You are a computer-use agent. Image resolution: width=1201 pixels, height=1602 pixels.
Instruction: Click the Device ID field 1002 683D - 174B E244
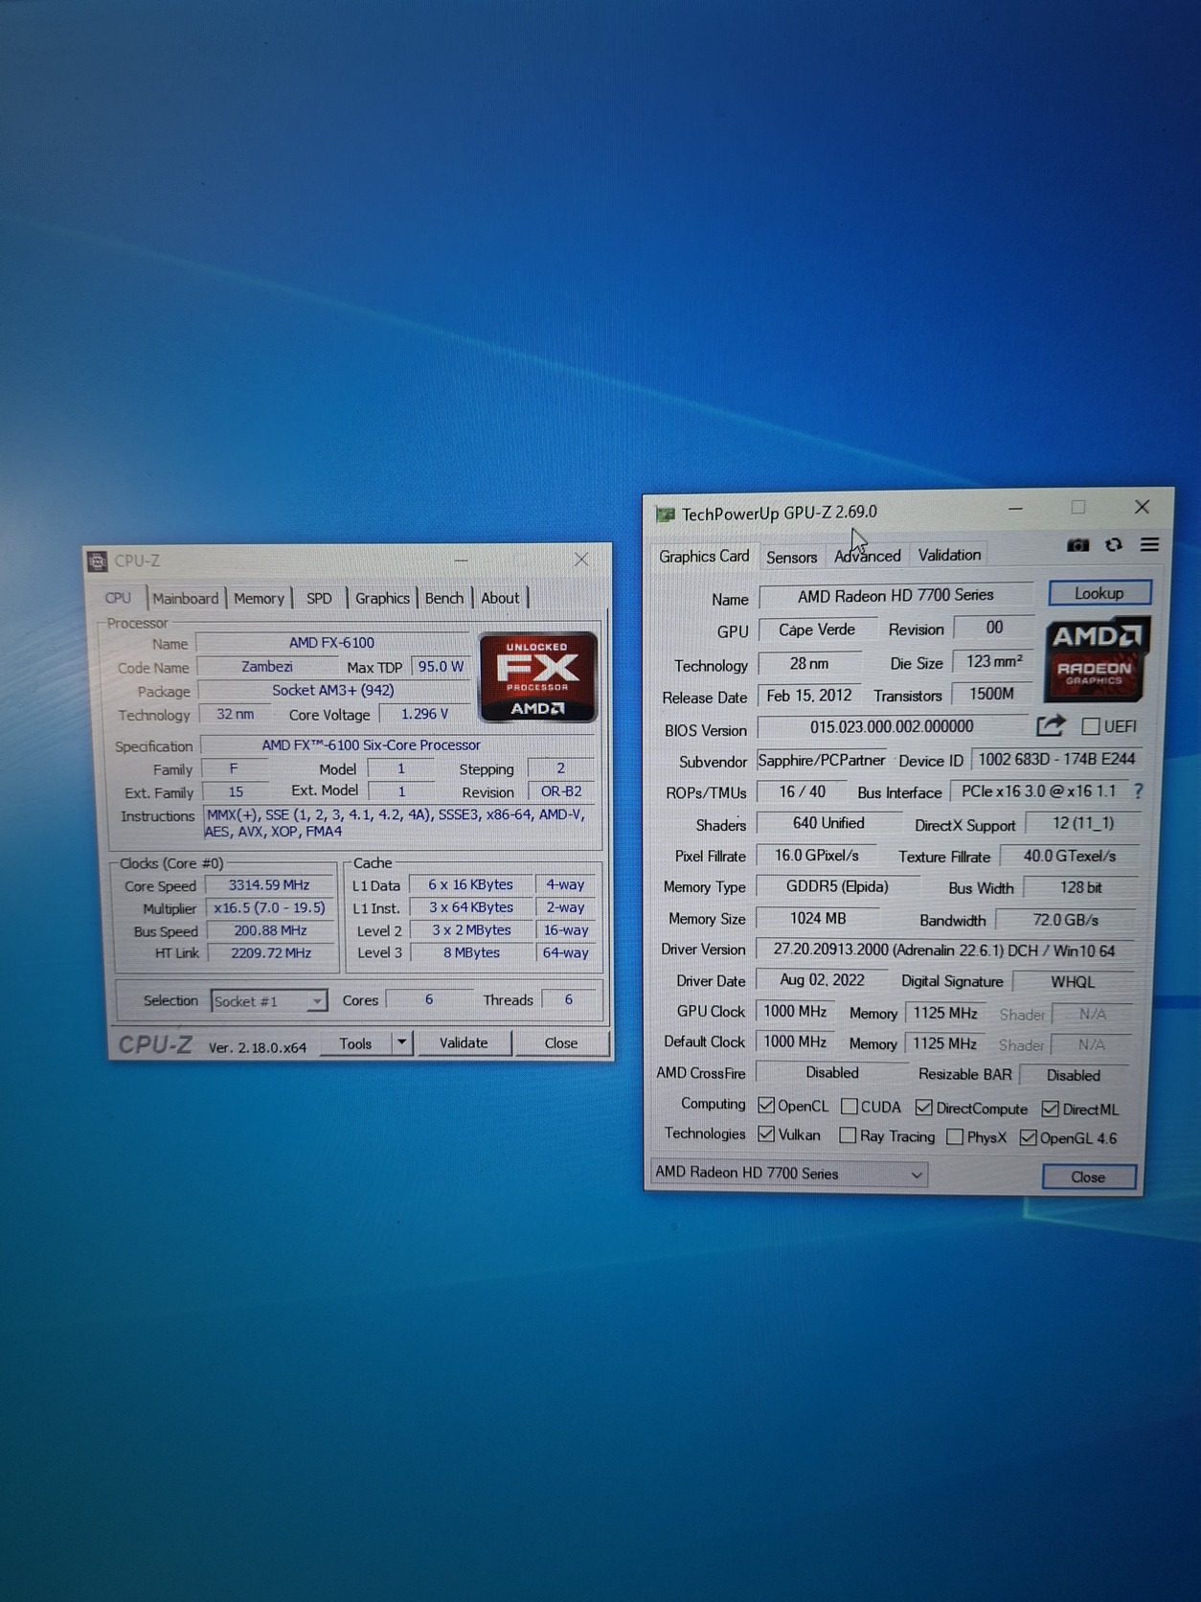tap(1056, 759)
